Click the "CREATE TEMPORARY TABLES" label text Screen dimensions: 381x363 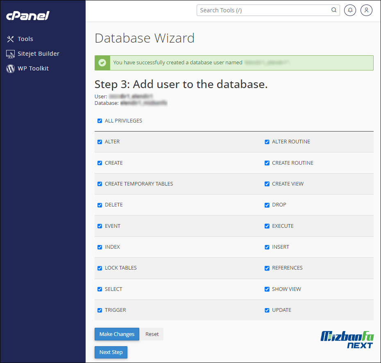pyautogui.click(x=139, y=184)
